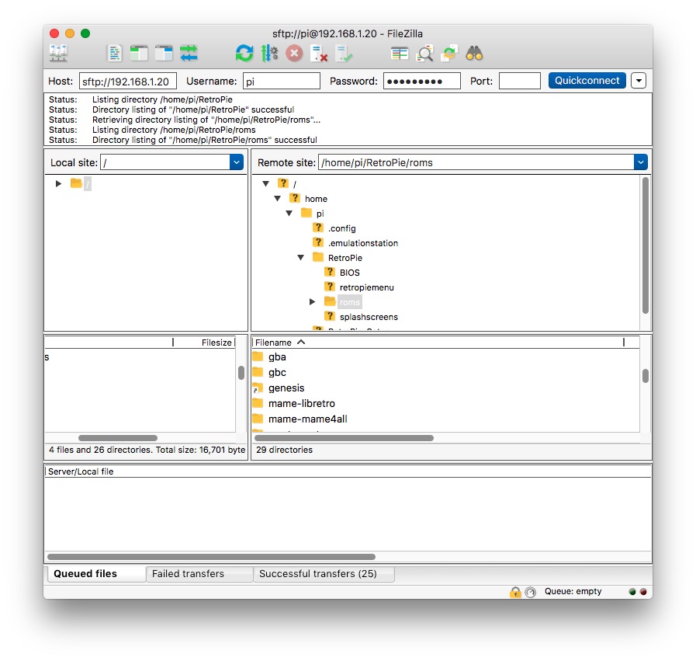
Task: Select the genesis directory in file list
Action: [286, 388]
